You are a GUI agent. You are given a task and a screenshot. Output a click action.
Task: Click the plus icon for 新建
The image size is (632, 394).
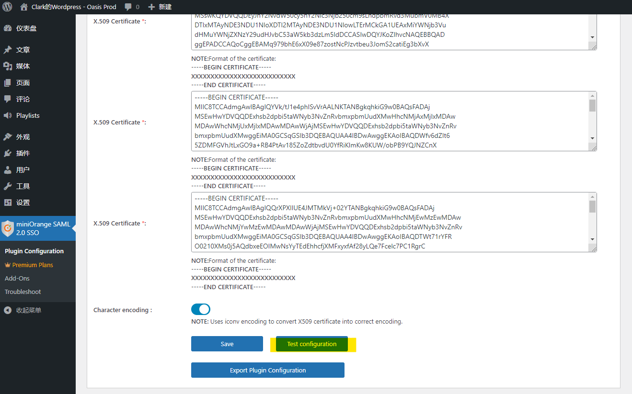coord(151,7)
